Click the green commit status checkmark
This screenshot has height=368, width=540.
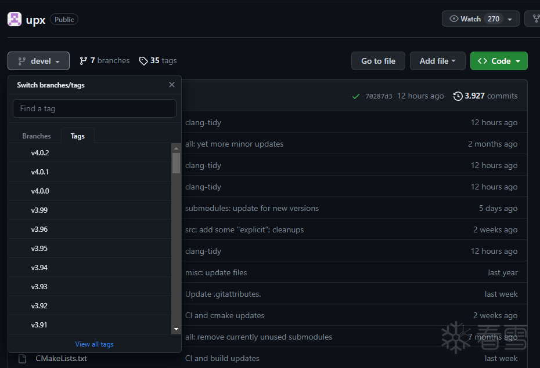coord(356,96)
